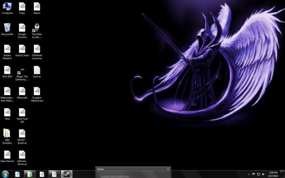
Task: Select the Malwarebytes Anti-Malware icon
Action: [7, 94]
